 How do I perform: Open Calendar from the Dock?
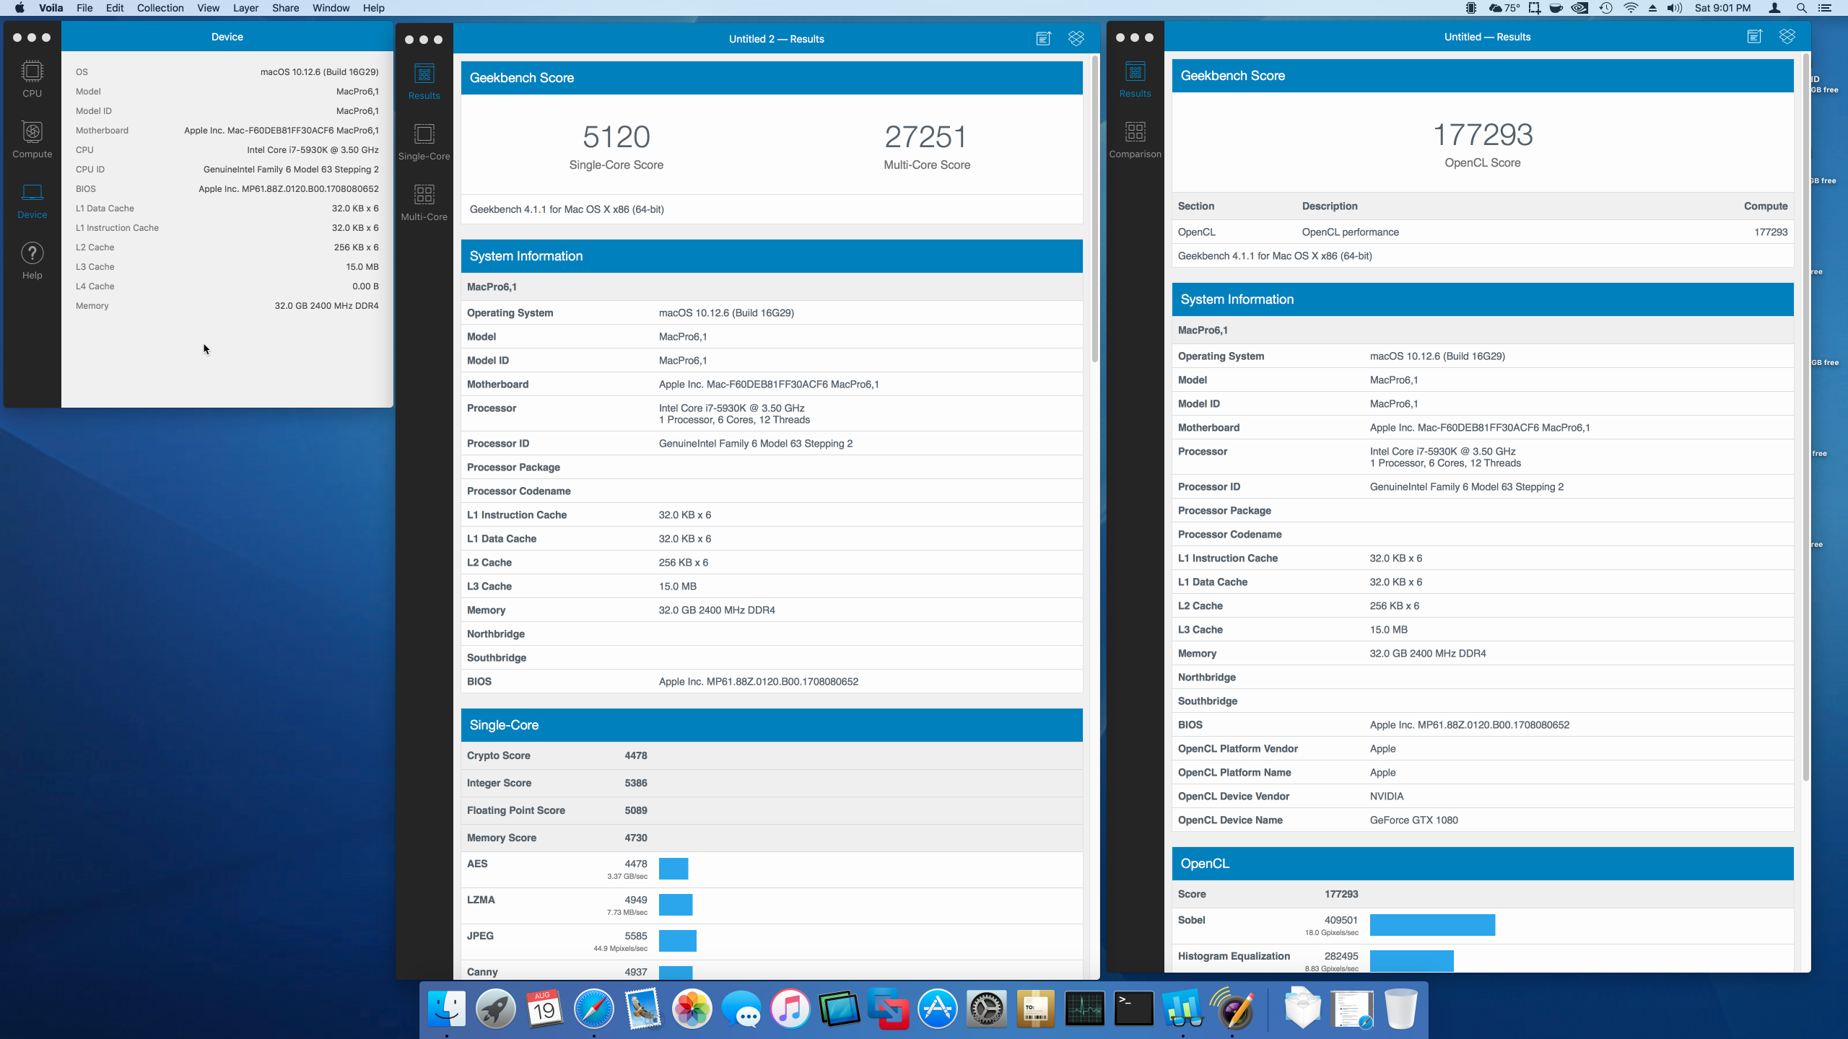coord(545,1009)
